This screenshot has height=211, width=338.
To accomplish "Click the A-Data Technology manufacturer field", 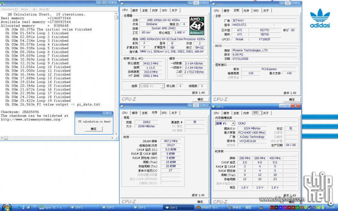I will pyautogui.click(x=252, y=137).
